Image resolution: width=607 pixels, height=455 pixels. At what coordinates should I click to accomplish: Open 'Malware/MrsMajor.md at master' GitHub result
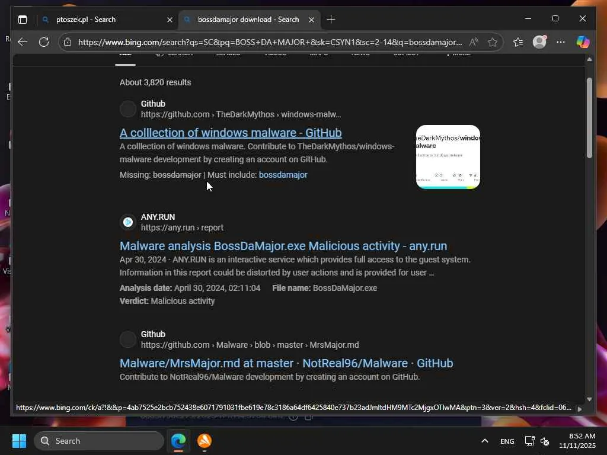pyautogui.click(x=286, y=363)
